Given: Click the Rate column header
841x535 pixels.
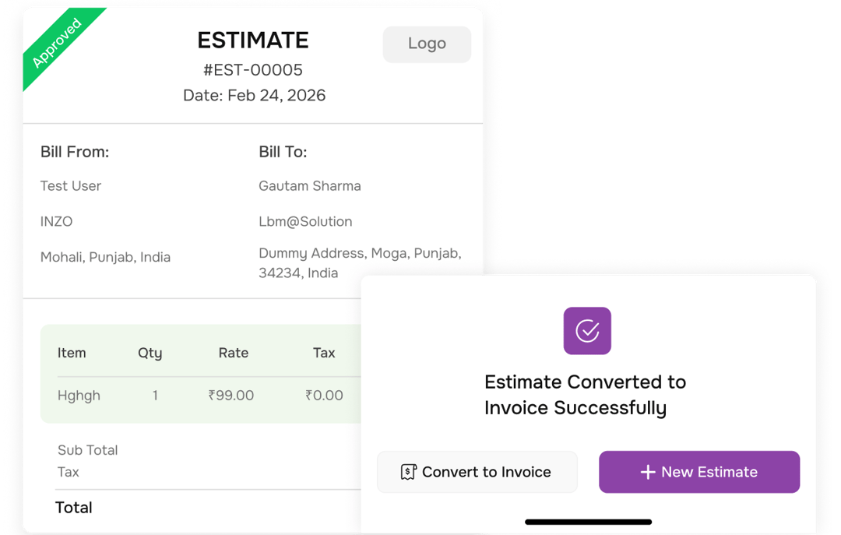Looking at the screenshot, I should point(234,353).
